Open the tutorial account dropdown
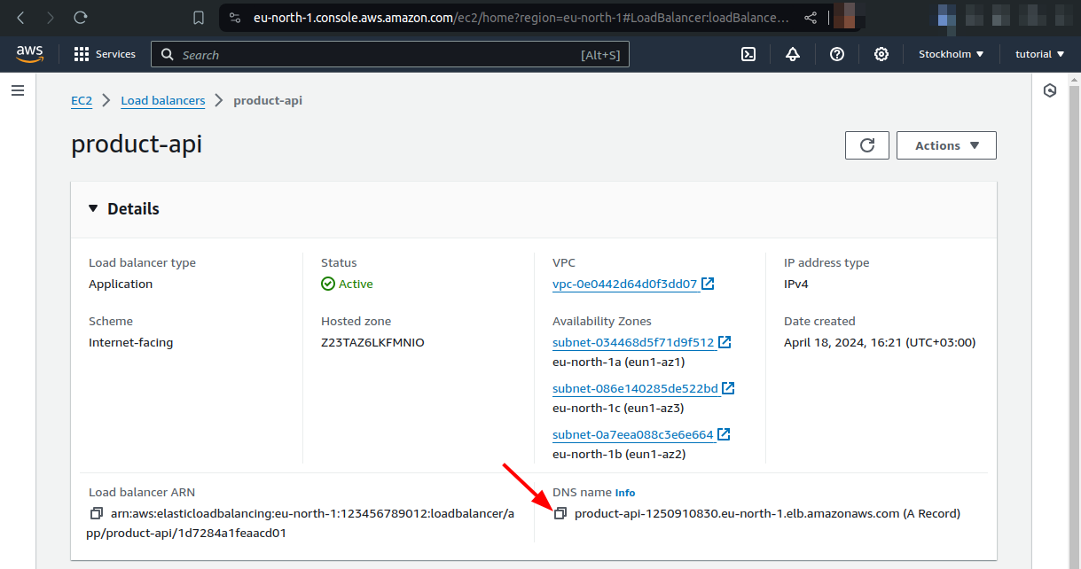Viewport: 1081px width, 569px height. click(1039, 54)
